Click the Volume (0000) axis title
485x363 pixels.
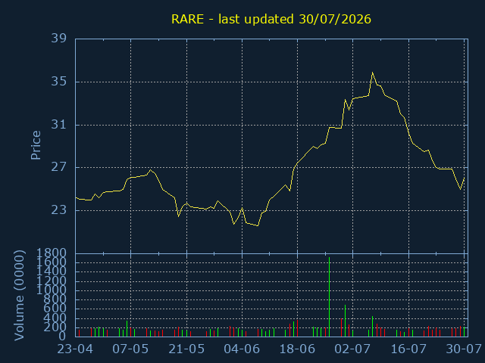19,296
